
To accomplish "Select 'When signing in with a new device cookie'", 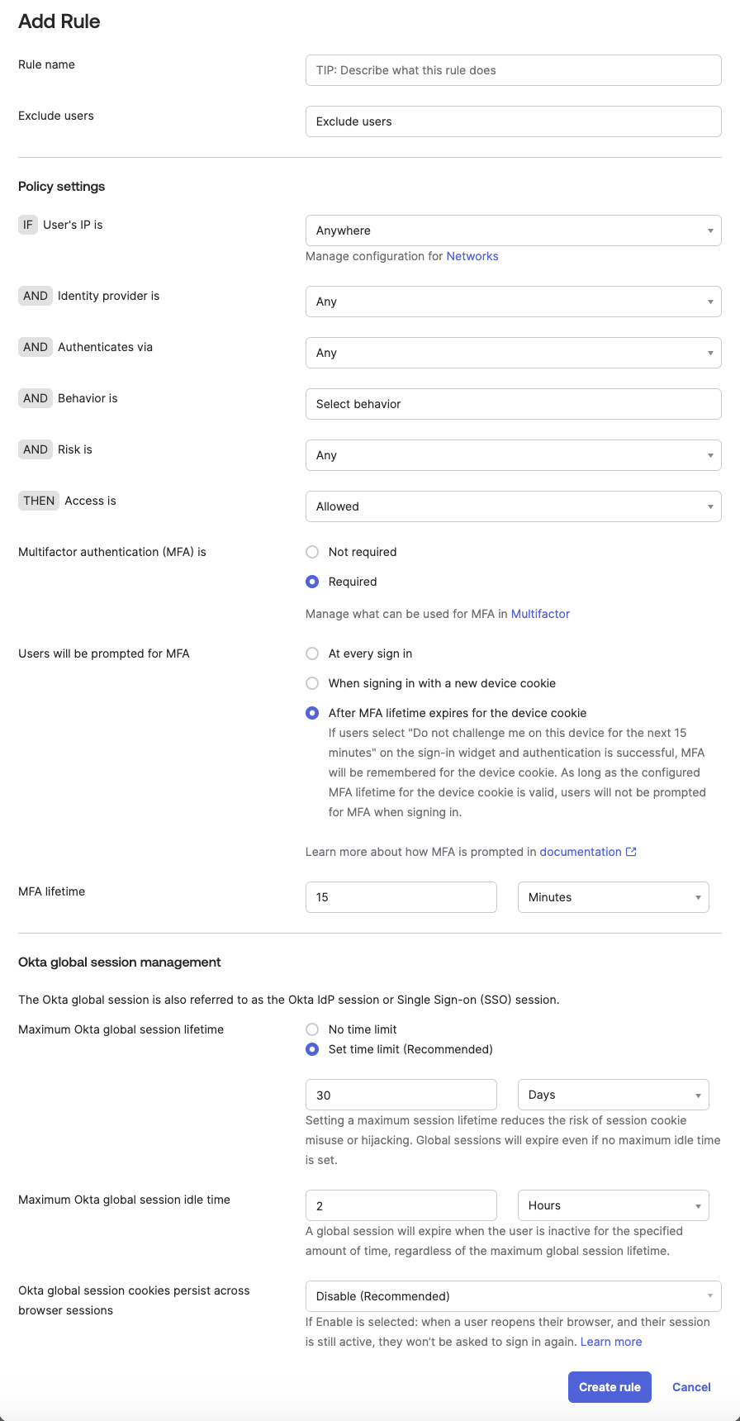I will pos(312,683).
